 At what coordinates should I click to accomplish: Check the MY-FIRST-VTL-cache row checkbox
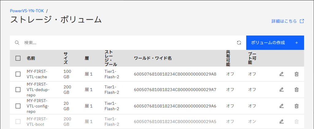pos(18,74)
